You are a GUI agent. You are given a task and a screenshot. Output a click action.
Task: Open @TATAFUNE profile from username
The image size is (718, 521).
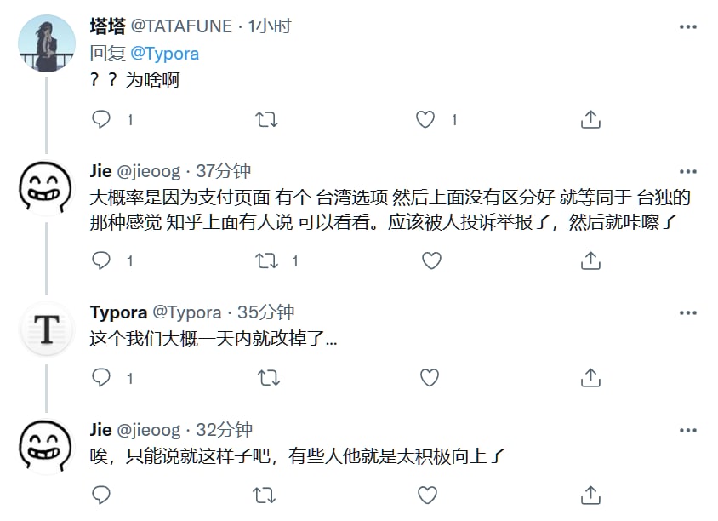tap(181, 26)
